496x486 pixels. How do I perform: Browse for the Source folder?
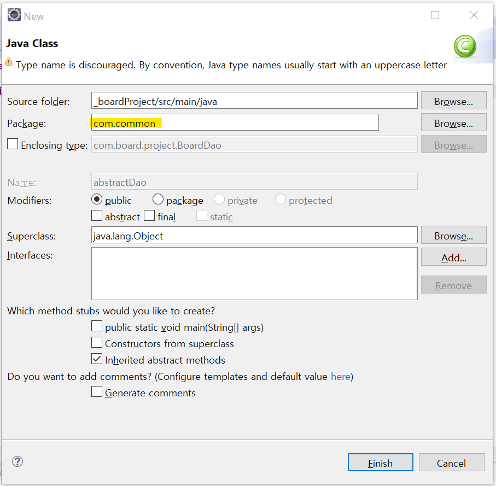[453, 101]
